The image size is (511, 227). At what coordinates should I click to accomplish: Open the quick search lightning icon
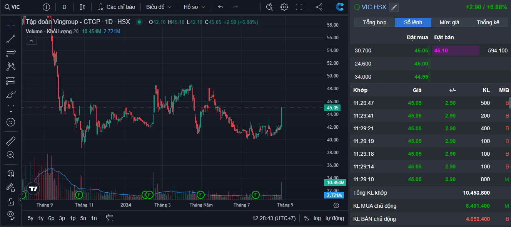[x=269, y=7]
